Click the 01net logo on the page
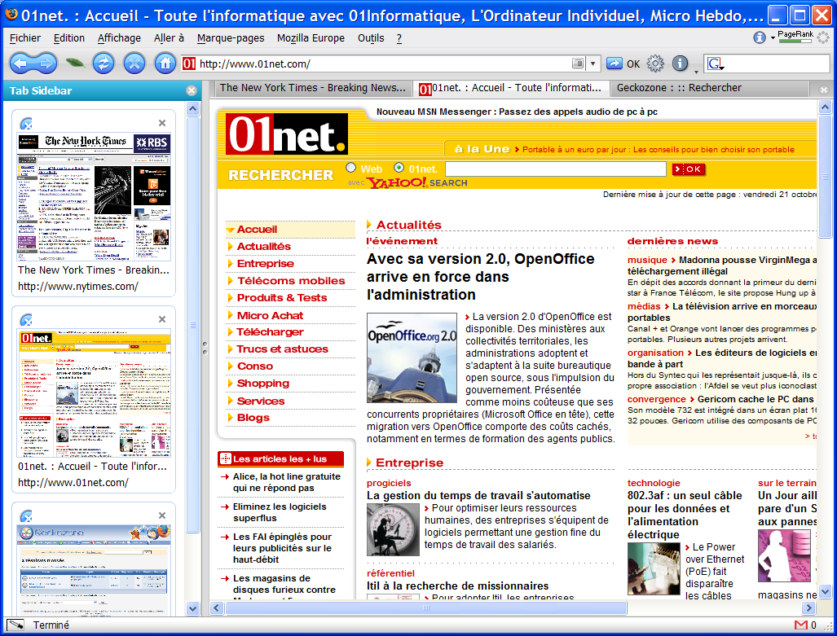 point(287,134)
